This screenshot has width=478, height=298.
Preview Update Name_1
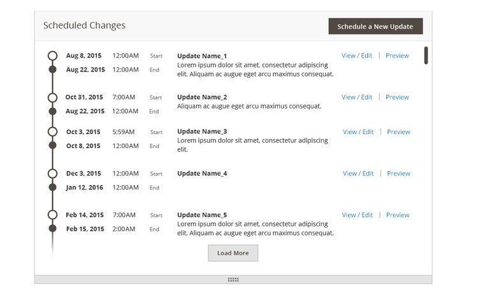point(397,56)
